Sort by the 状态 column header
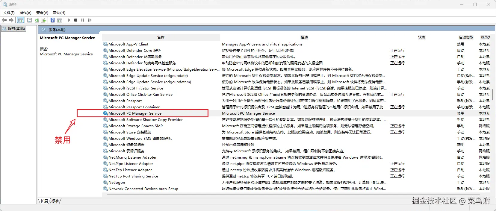The image size is (496, 211). [x=422, y=37]
